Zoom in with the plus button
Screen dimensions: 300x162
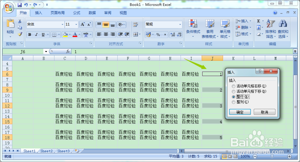tap(289, 157)
